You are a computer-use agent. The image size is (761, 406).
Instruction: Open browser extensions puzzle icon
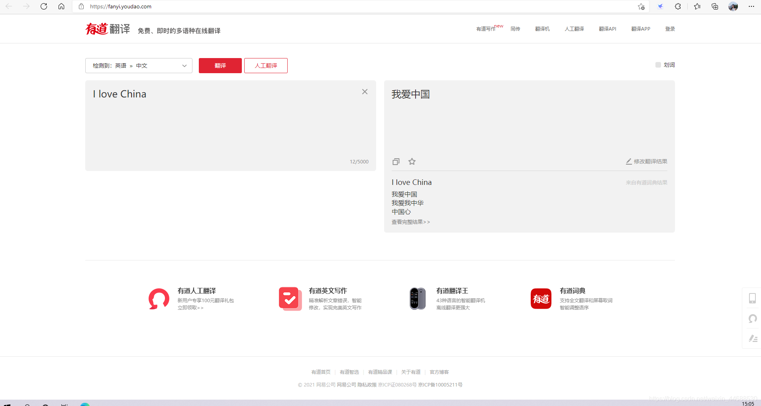point(678,6)
